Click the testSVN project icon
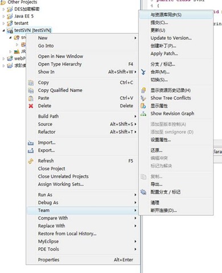The width and height of the screenshot is (222, 273). (10, 31)
